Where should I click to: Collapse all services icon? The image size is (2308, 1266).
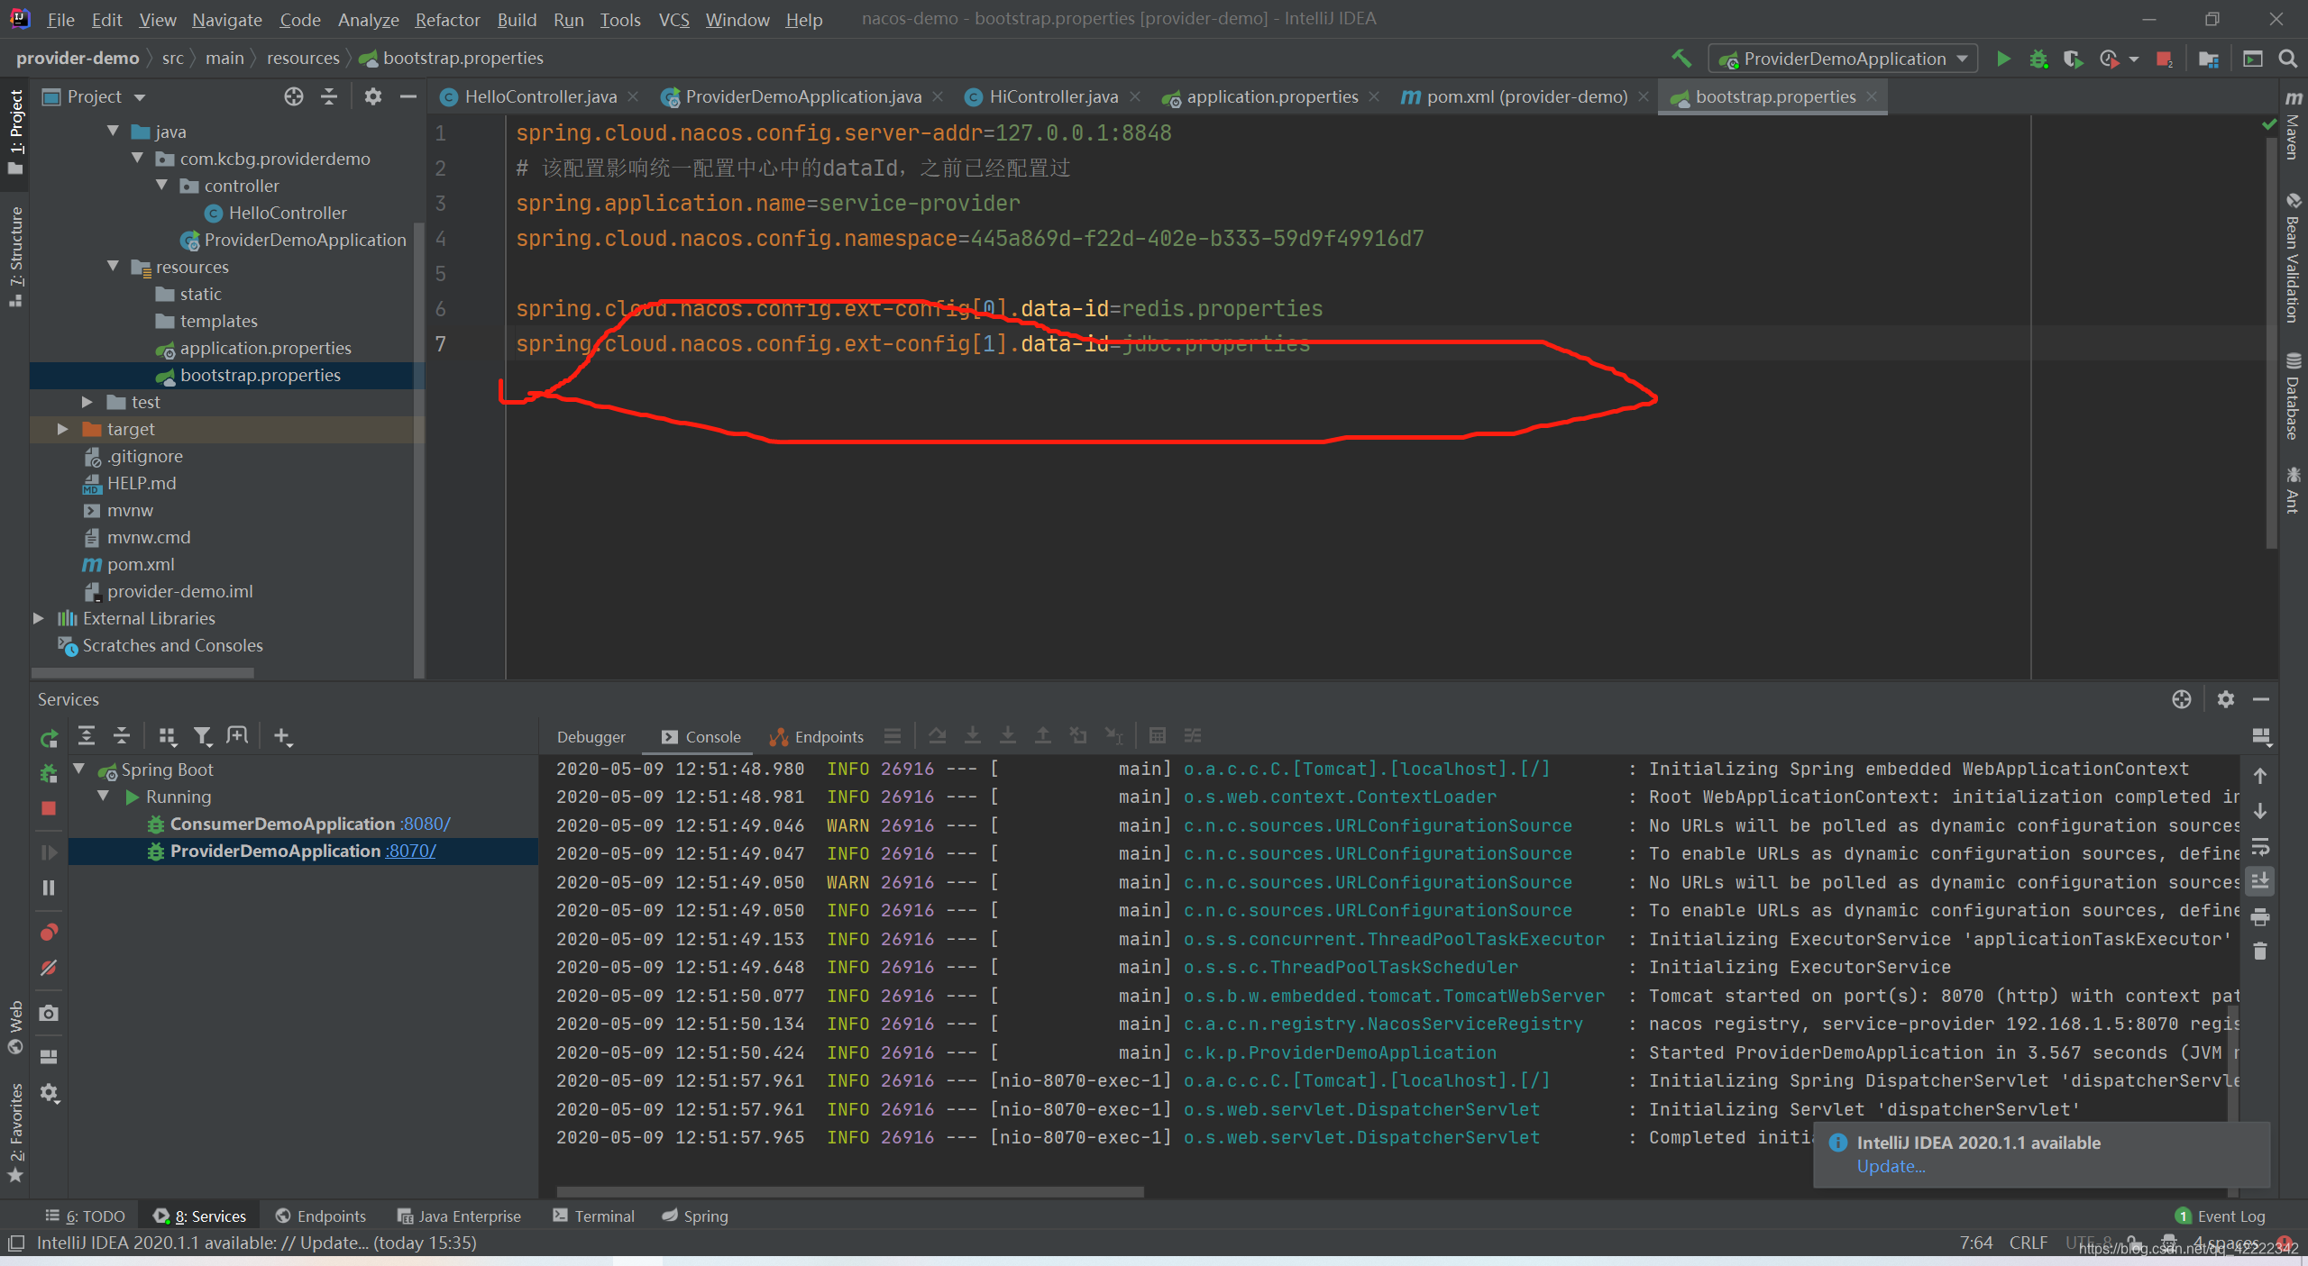pos(122,736)
